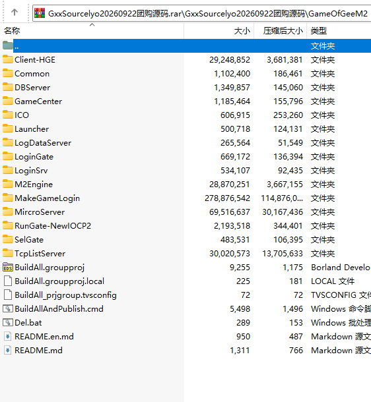
Task: Select the Common file name
Action: 32,74
